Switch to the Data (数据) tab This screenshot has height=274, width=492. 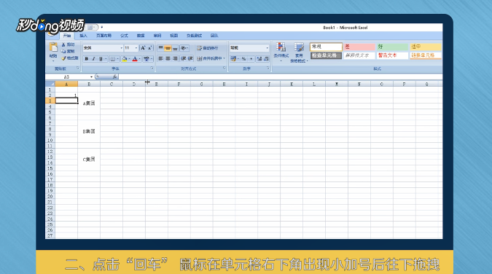[x=141, y=36]
